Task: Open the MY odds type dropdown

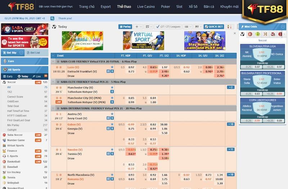Action: [198, 27]
